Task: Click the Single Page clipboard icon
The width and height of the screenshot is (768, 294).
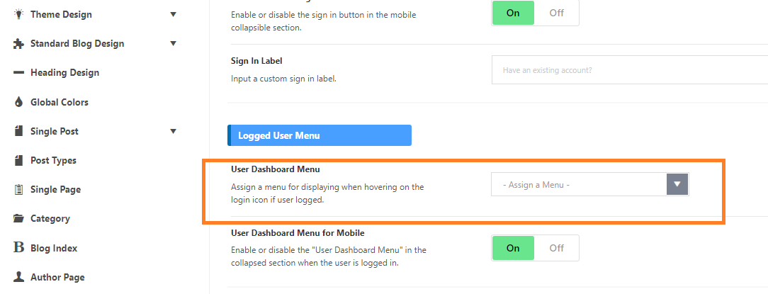Action: [x=18, y=190]
